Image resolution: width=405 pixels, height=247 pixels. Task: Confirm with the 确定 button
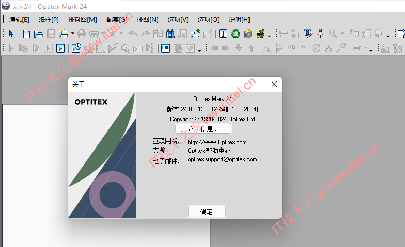(x=207, y=211)
